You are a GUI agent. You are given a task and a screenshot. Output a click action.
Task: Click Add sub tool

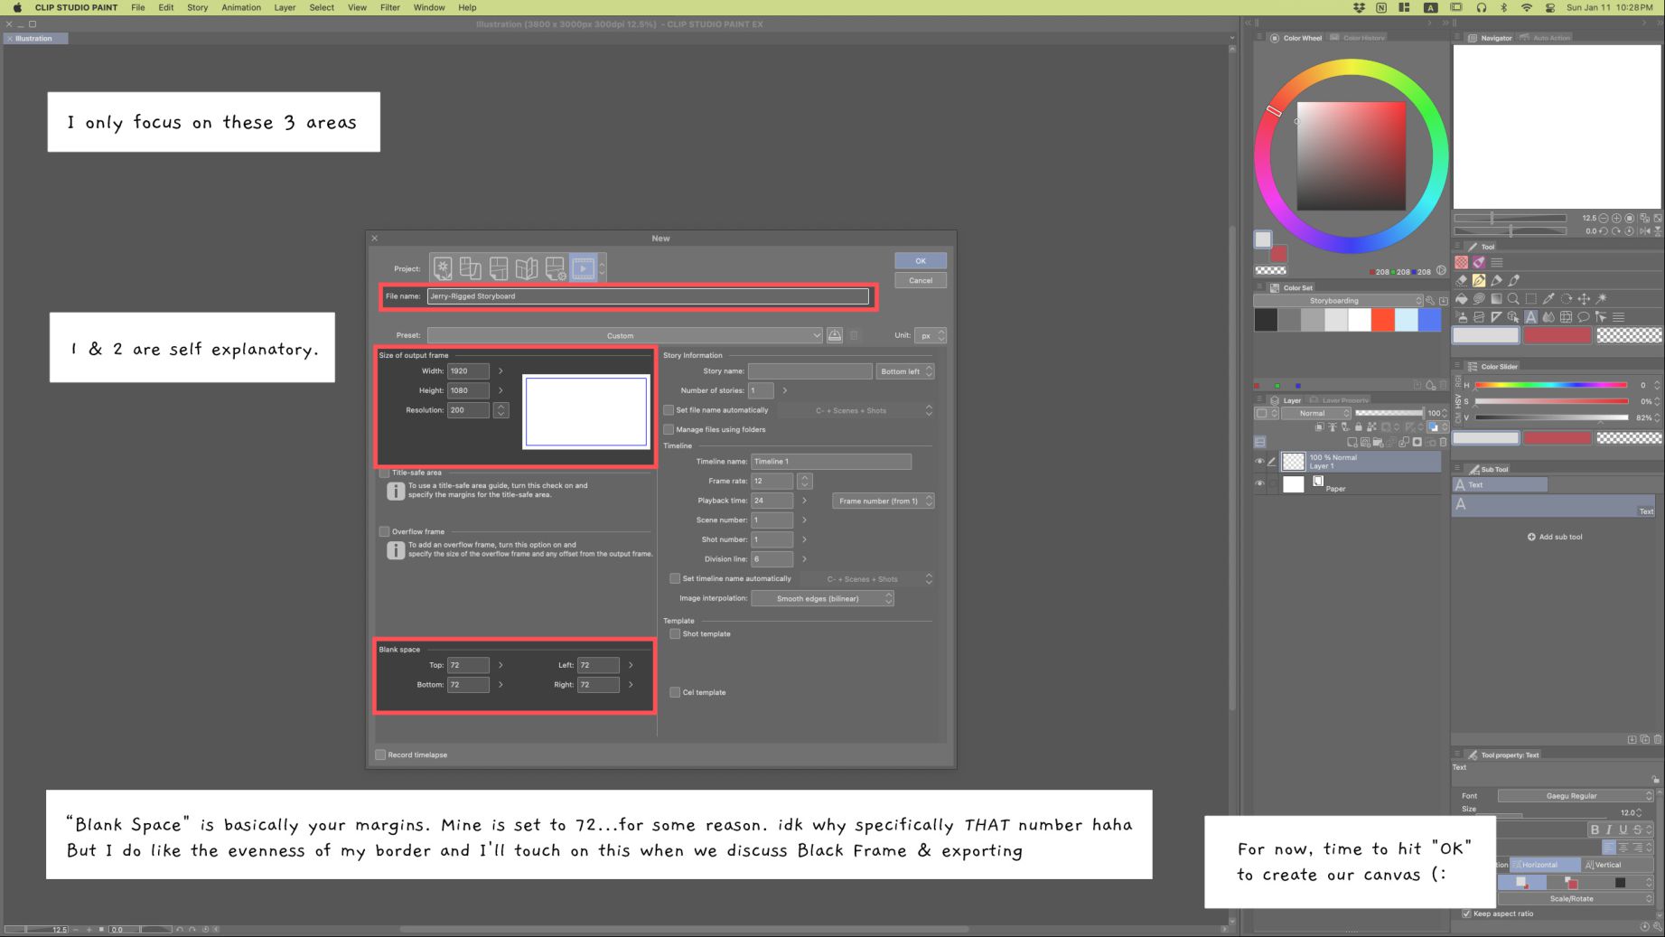click(x=1555, y=537)
